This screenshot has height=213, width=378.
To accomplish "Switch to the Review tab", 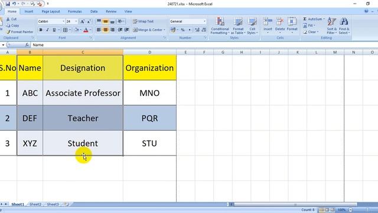I will tap(111, 11).
